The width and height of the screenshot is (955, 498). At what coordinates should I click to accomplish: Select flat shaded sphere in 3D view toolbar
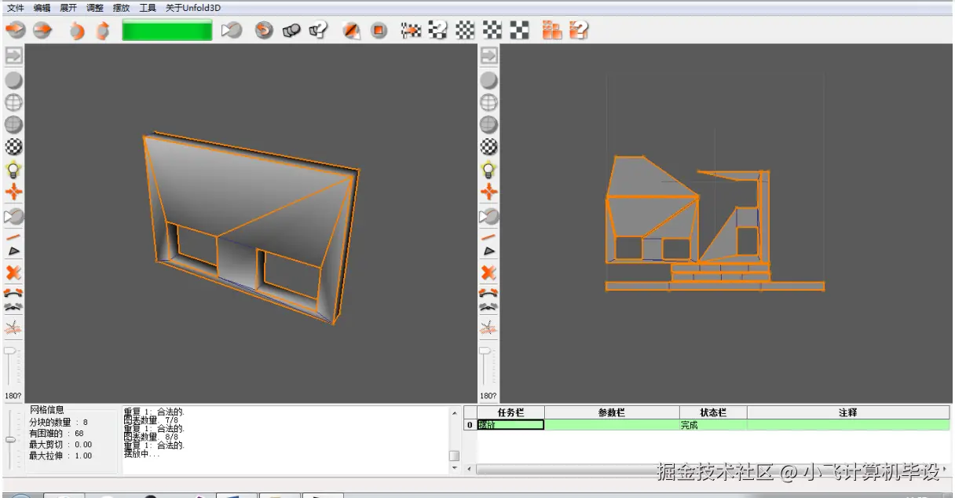click(x=14, y=80)
